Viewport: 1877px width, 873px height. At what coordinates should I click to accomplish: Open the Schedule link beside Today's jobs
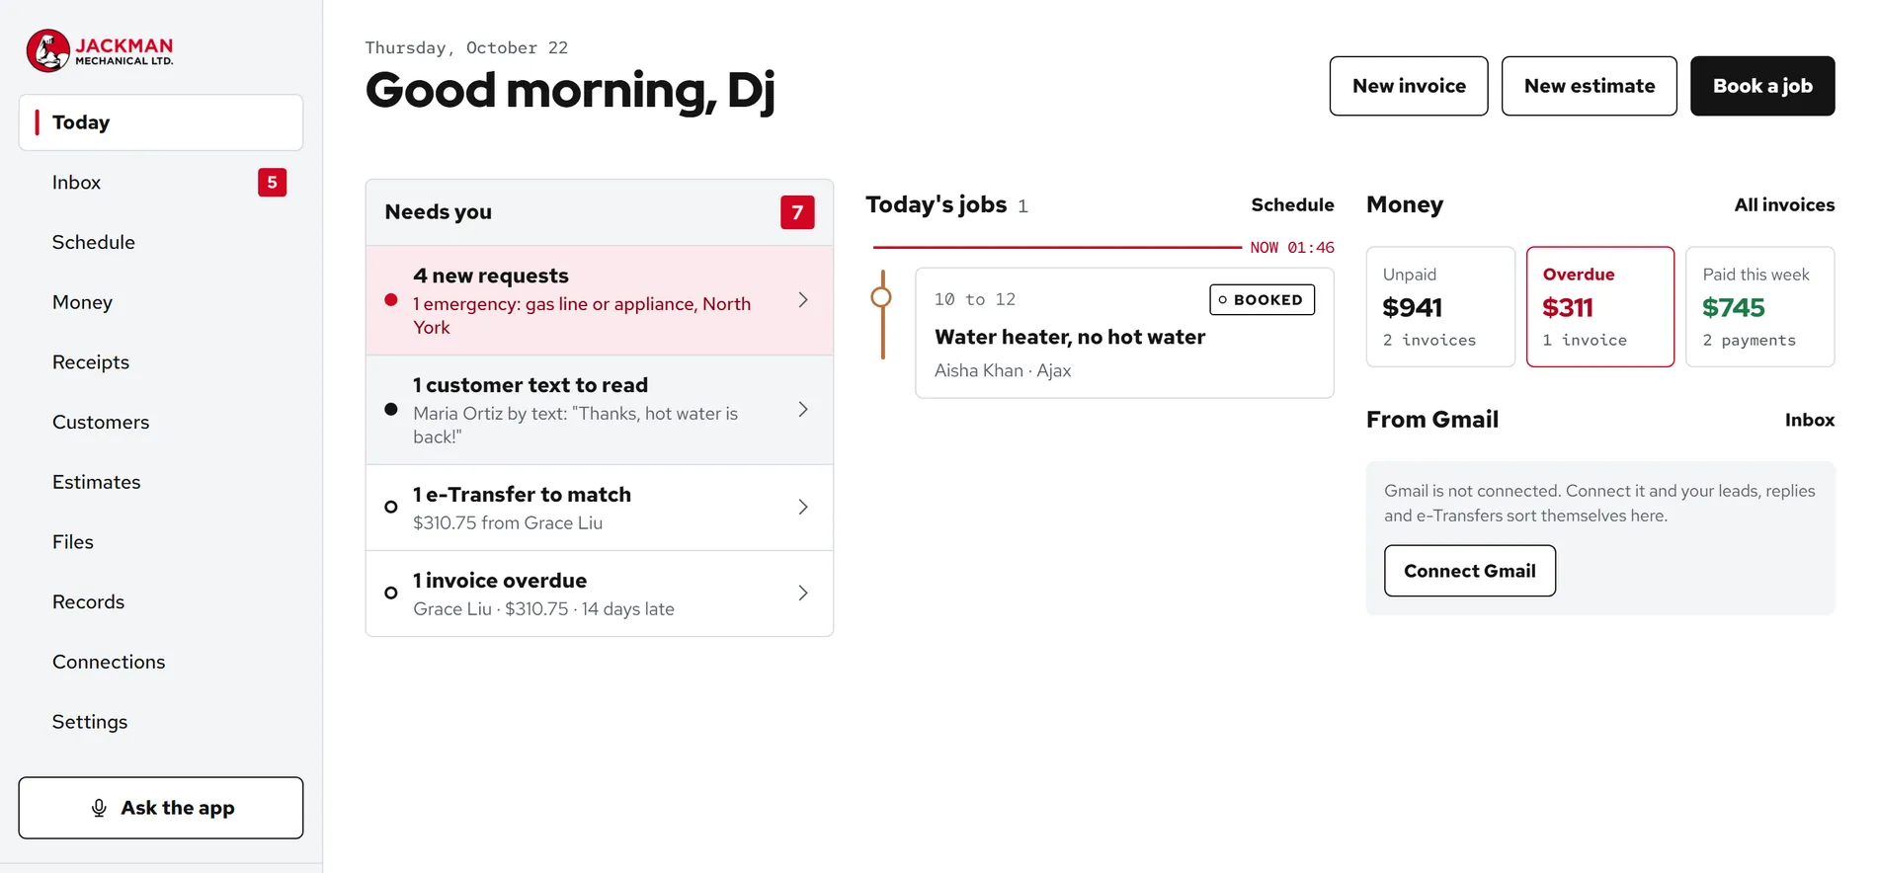click(1292, 204)
